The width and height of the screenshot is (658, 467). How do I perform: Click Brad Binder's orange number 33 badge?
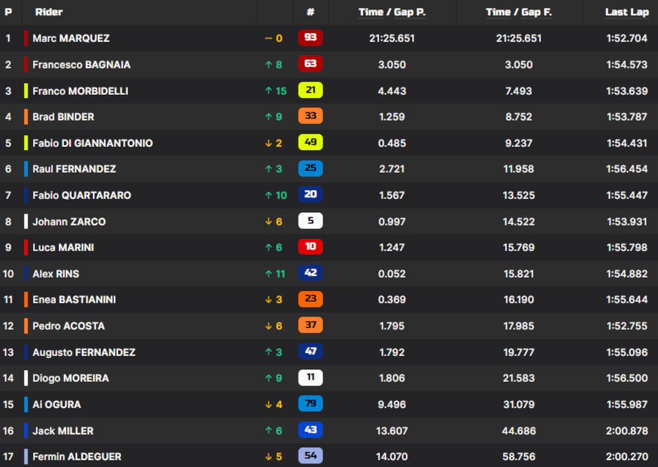pos(310,116)
